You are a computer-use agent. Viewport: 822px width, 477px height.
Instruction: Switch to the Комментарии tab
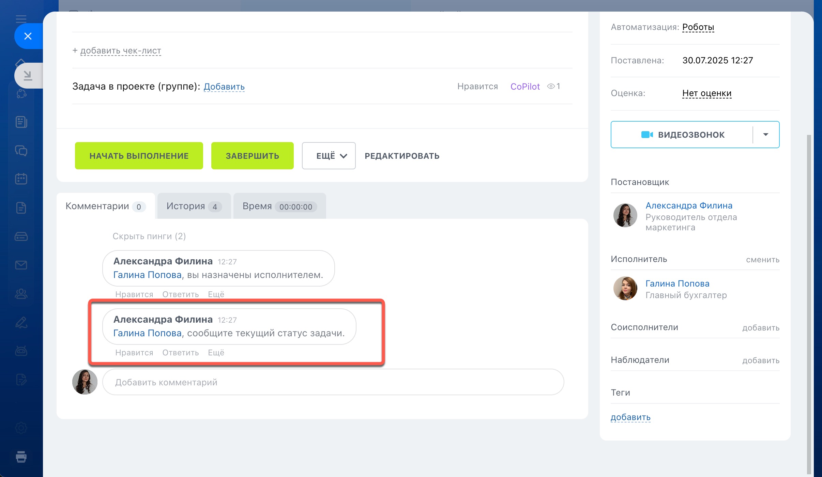pos(106,206)
